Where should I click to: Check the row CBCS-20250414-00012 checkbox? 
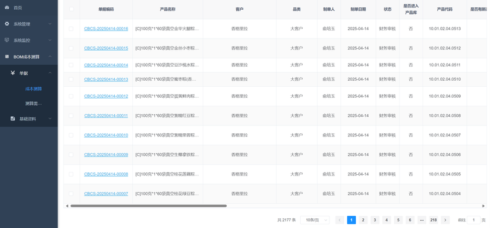[x=71, y=96]
